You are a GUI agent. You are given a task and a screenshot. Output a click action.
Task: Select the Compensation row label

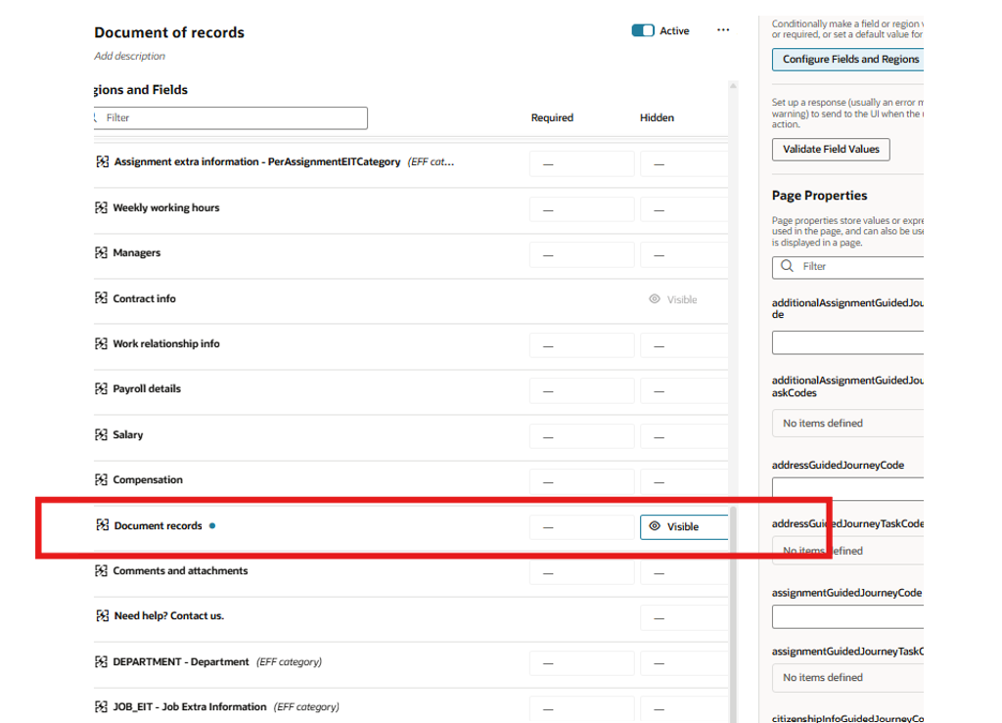(148, 479)
